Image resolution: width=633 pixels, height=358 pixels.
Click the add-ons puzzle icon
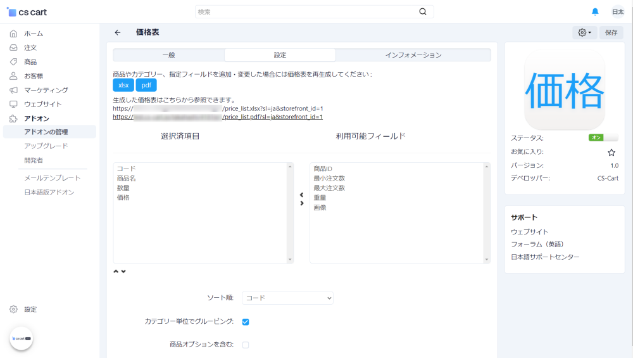tap(13, 118)
